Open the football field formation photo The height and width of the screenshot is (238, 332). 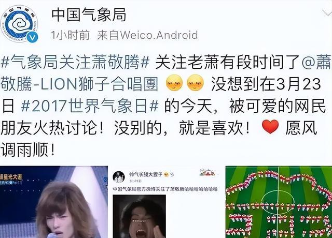[279, 202]
